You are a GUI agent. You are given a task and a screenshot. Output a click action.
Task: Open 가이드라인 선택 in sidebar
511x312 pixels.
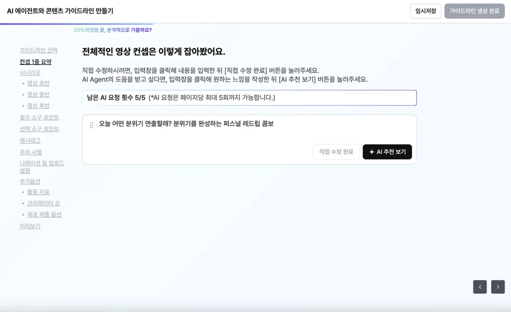pos(39,50)
